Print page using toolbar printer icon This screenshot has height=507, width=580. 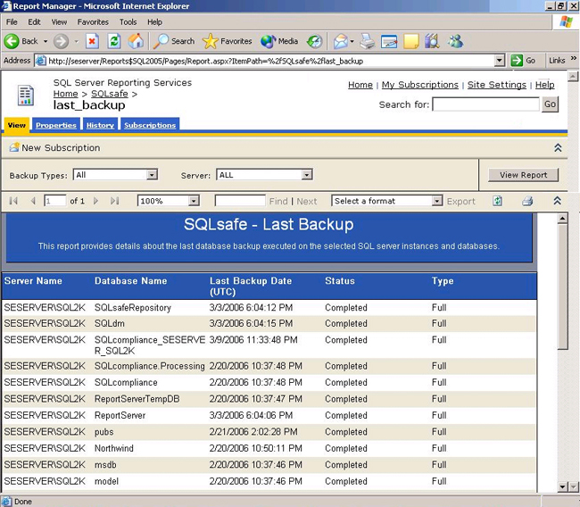[368, 41]
